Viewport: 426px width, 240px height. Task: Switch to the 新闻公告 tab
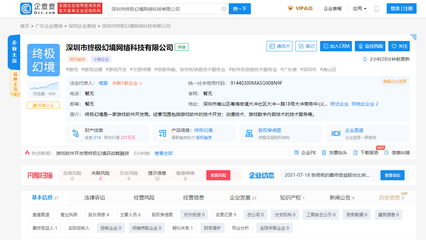[x=342, y=197]
